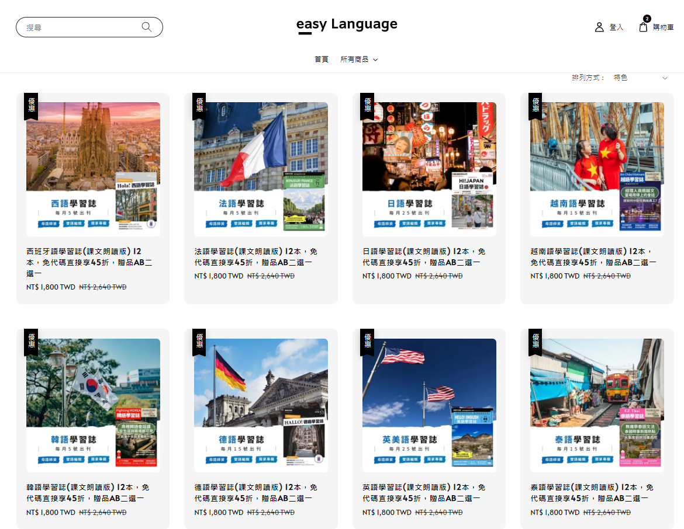
Task: Open the Korean flag product image
Action: point(93,405)
